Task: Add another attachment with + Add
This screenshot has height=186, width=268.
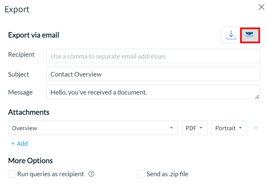Action: (x=19, y=144)
